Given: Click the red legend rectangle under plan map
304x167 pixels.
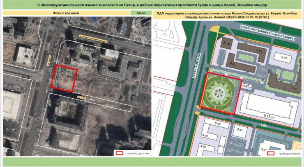Looking at the screenshot, I should tap(270, 153).
